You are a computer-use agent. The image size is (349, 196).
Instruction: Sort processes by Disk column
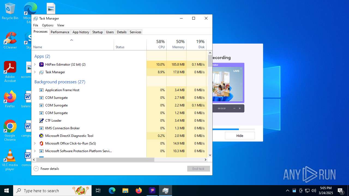196,45
